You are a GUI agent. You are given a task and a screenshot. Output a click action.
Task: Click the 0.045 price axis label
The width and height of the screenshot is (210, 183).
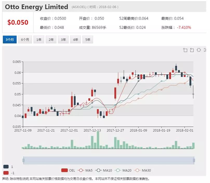click(x=17, y=105)
